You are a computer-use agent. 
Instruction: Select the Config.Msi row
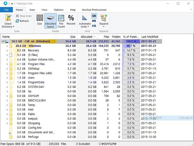(81, 128)
